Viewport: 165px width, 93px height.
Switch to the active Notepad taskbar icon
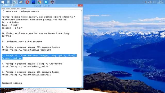(15, 2)
